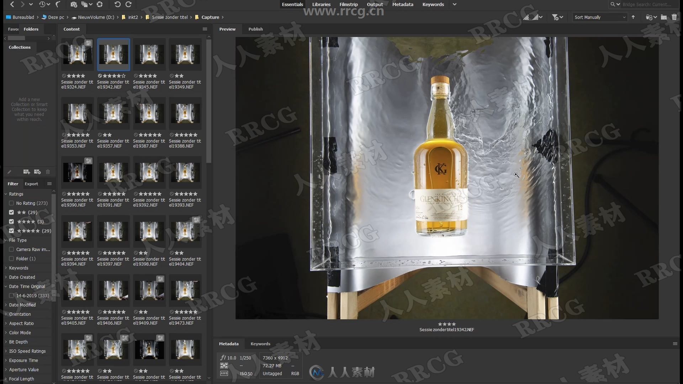The height and width of the screenshot is (384, 683).
Task: Uncheck the five-star (29) rating filter
Action: [x=11, y=231]
